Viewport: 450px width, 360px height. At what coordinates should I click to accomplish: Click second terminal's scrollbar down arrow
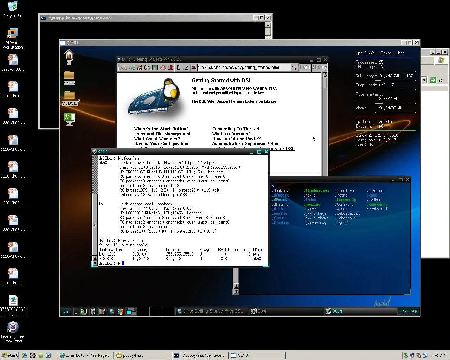tap(236, 291)
